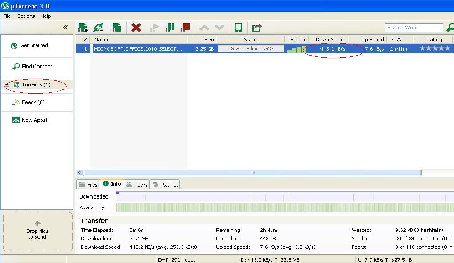Click the Create New Torrent icon
The height and width of the screenshot is (263, 454).
(117, 28)
